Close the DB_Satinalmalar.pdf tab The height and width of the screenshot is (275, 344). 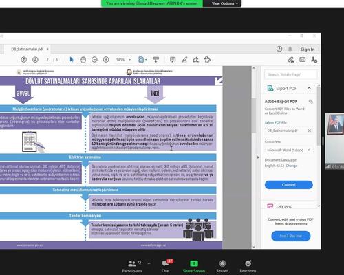point(47,49)
